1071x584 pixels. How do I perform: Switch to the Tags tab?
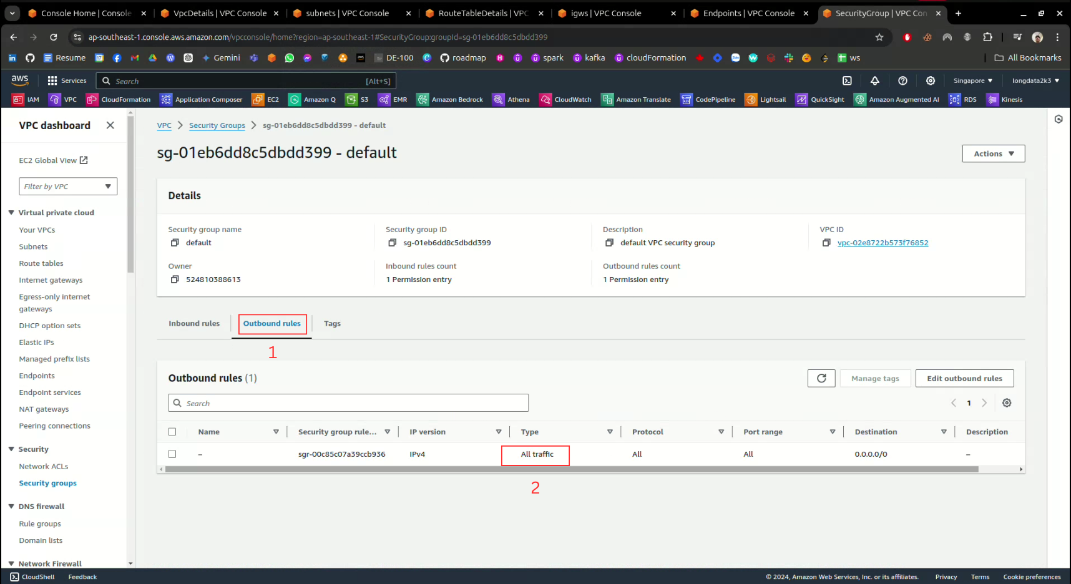pyautogui.click(x=332, y=323)
